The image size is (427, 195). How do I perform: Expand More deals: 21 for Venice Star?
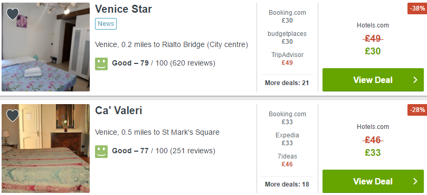pos(287,83)
